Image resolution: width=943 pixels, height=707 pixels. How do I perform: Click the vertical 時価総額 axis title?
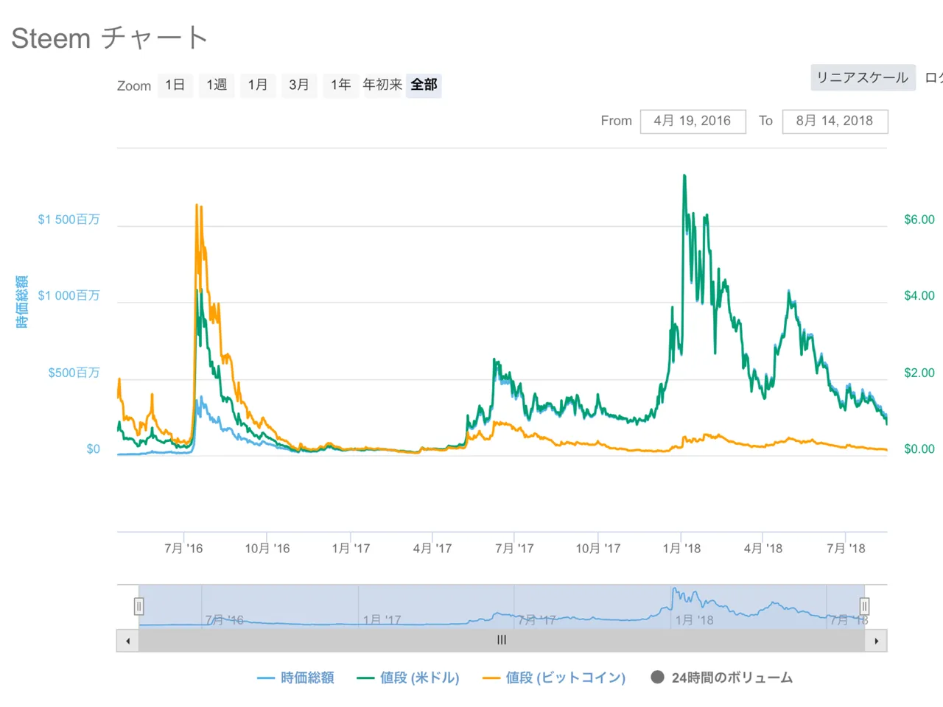(22, 302)
